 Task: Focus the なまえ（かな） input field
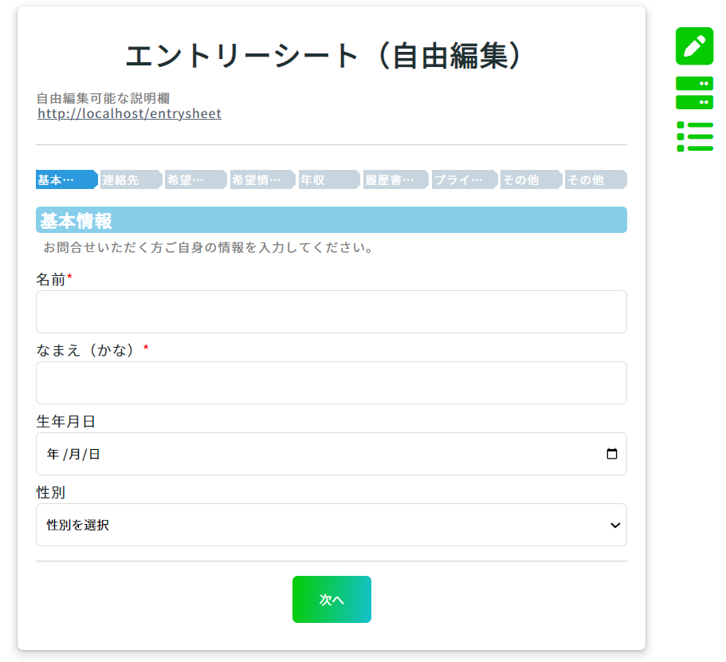point(332,383)
